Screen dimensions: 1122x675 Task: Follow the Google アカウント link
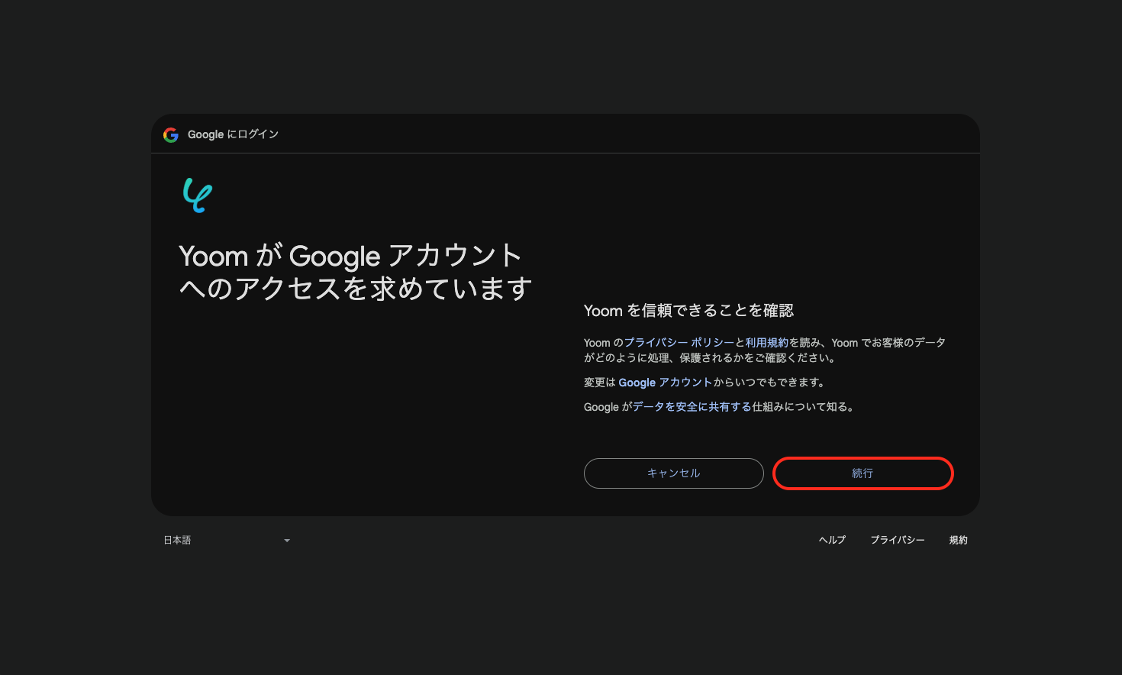[665, 383]
